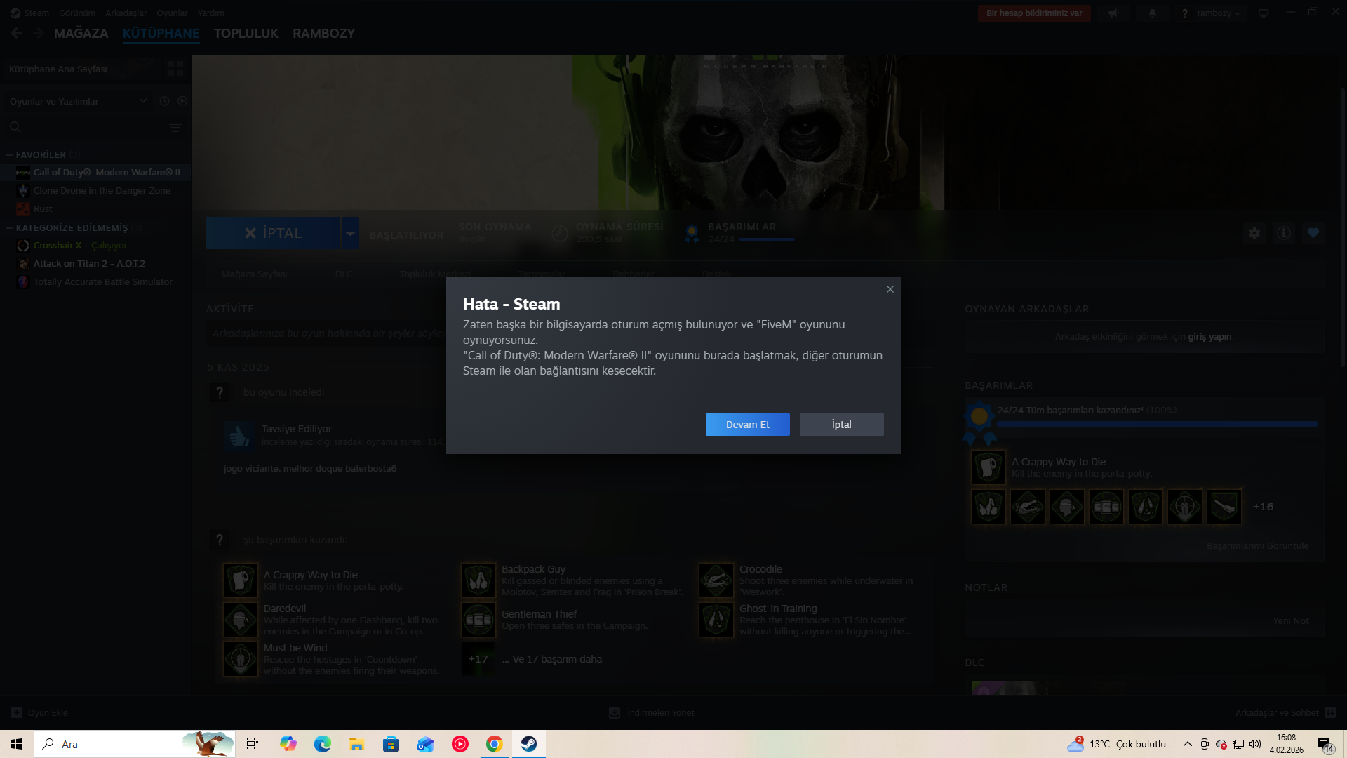The height and width of the screenshot is (758, 1347).
Task: Open the rambozy account dropdown
Action: tap(1219, 13)
